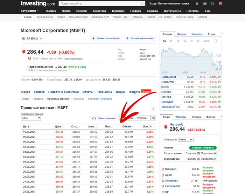The width and height of the screenshot is (245, 194).
Task: Click the search magnifier icon
Action: 142,4
